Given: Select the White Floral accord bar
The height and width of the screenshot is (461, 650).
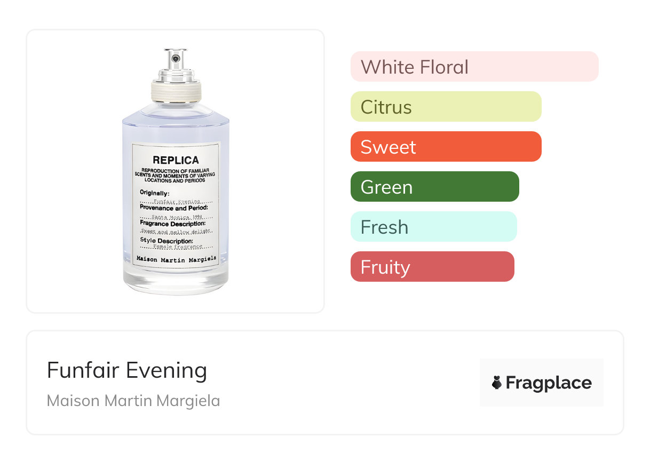Looking at the screenshot, I should pyautogui.click(x=474, y=67).
